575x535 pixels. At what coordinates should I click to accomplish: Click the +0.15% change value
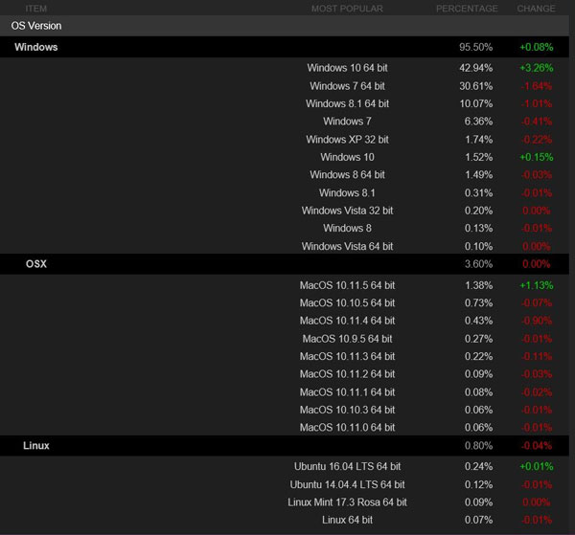pos(536,157)
